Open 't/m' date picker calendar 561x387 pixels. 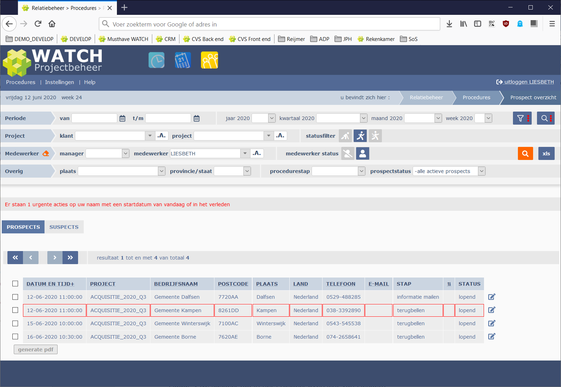coord(196,118)
